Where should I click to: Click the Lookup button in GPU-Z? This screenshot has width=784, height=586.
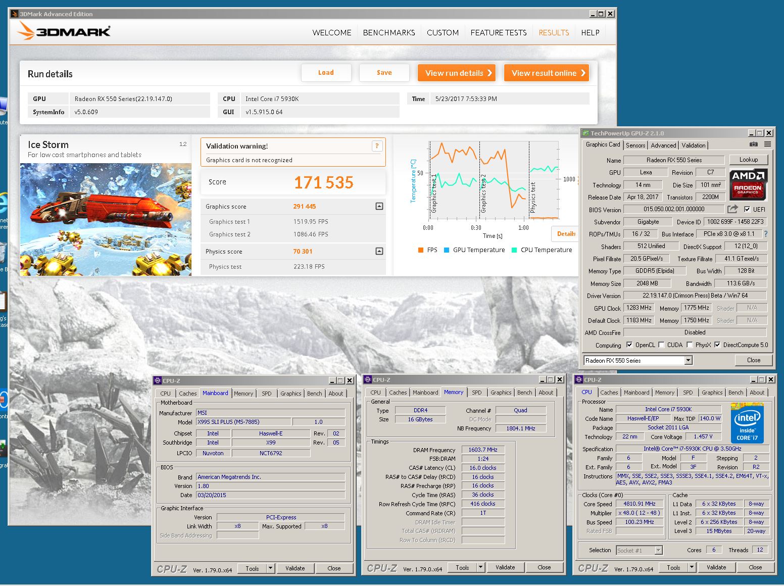click(749, 160)
